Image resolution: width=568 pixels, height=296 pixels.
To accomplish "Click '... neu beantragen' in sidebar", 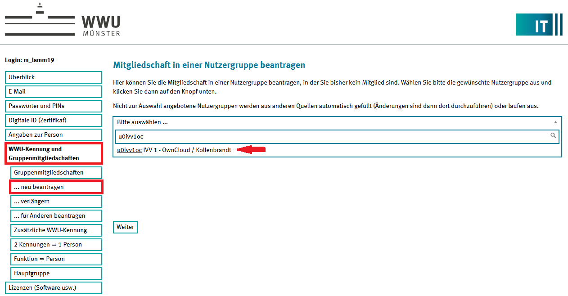I will [56, 187].
